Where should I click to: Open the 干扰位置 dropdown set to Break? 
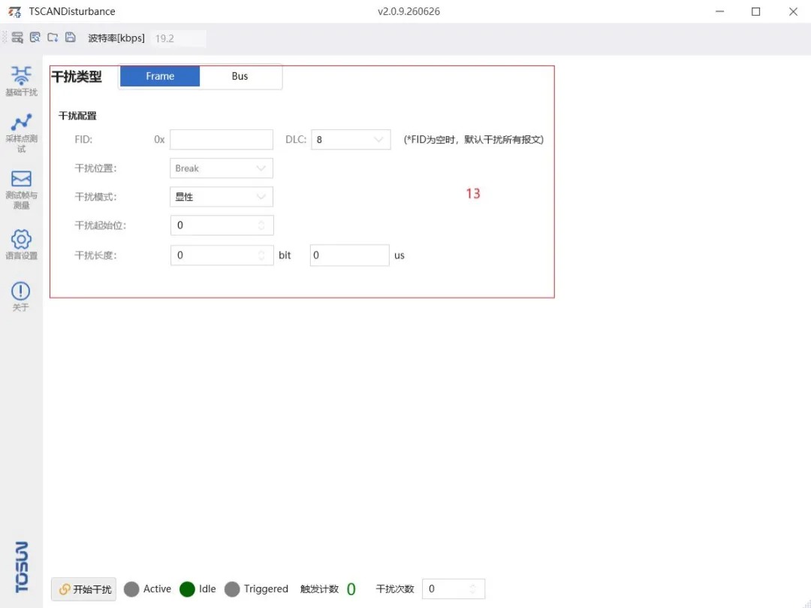pyautogui.click(x=222, y=168)
